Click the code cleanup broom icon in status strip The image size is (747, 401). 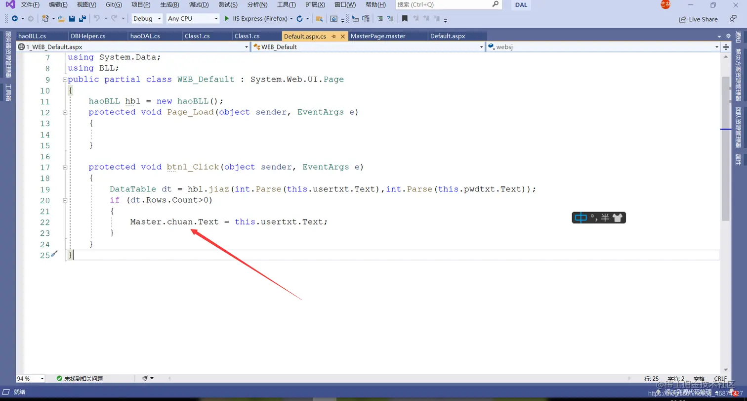point(145,378)
